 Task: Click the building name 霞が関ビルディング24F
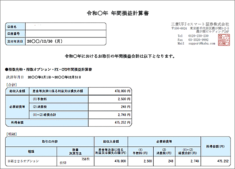point(213,31)
